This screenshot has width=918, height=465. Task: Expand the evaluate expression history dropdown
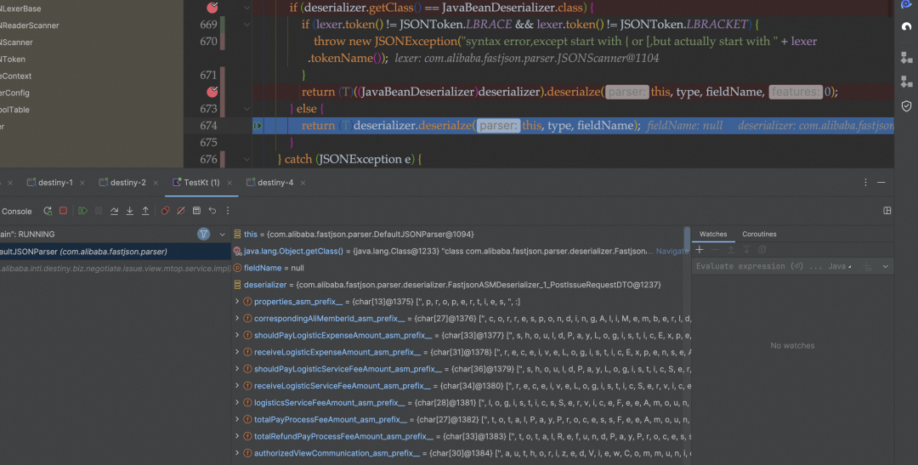point(885,266)
